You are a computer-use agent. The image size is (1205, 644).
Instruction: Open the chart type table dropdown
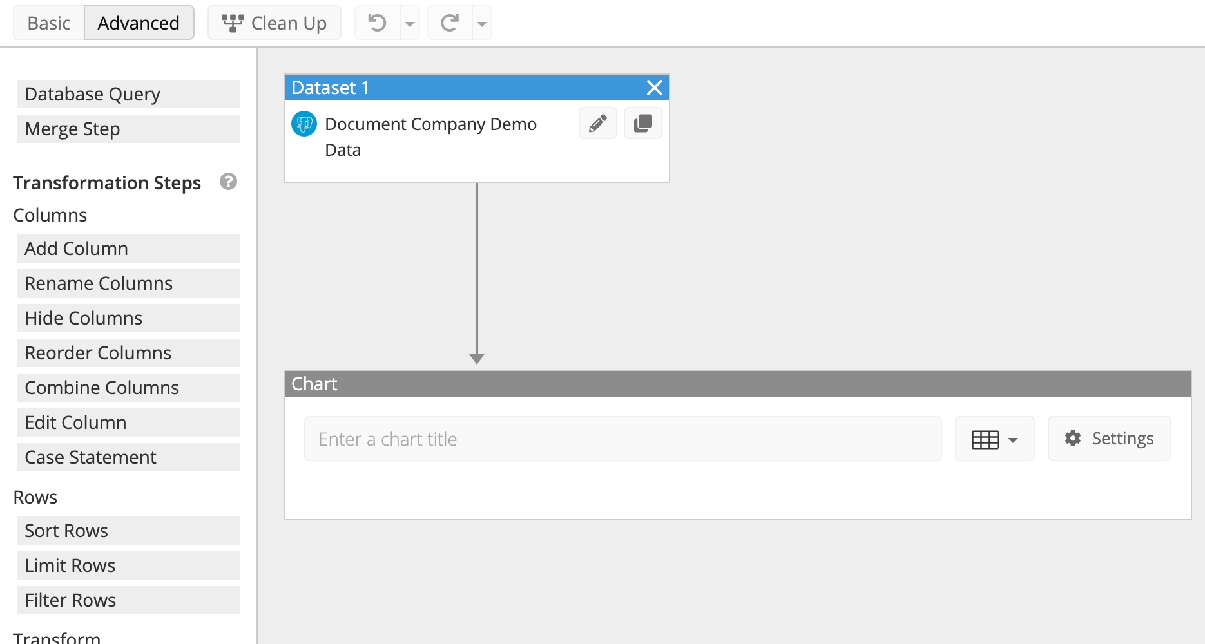(995, 439)
